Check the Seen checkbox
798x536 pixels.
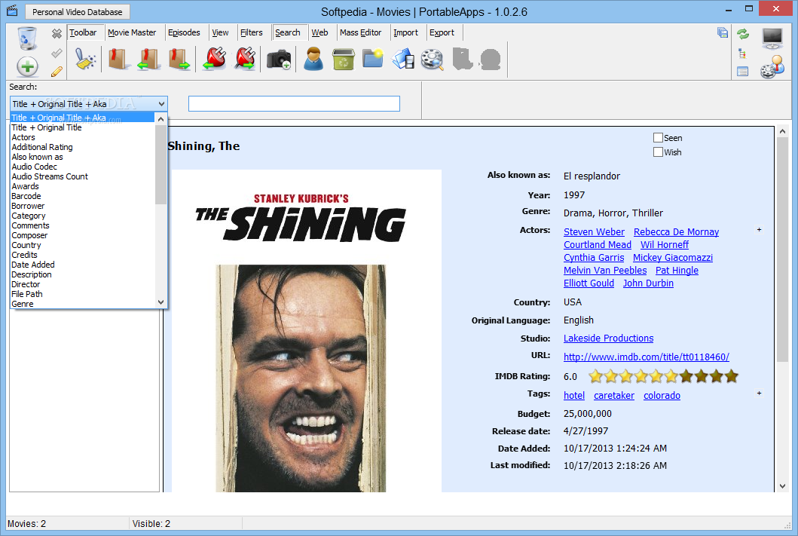658,137
